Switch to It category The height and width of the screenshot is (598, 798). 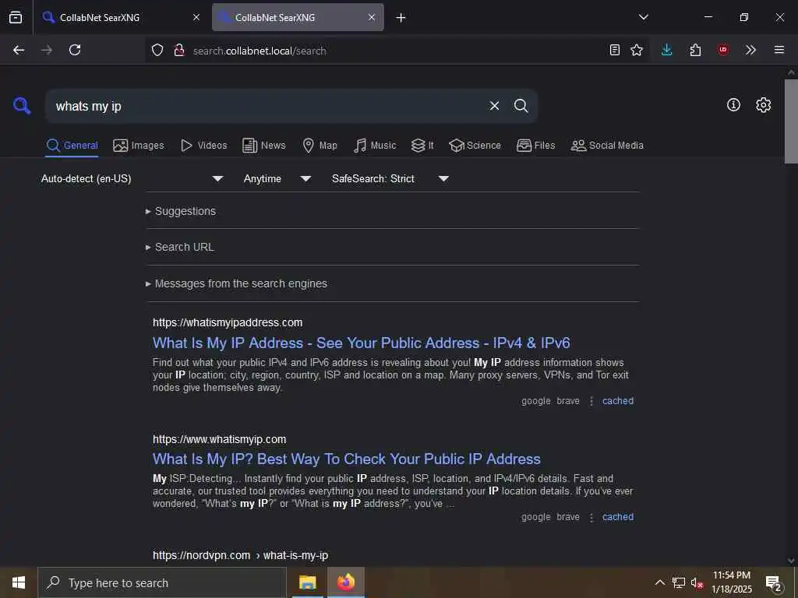coord(422,146)
